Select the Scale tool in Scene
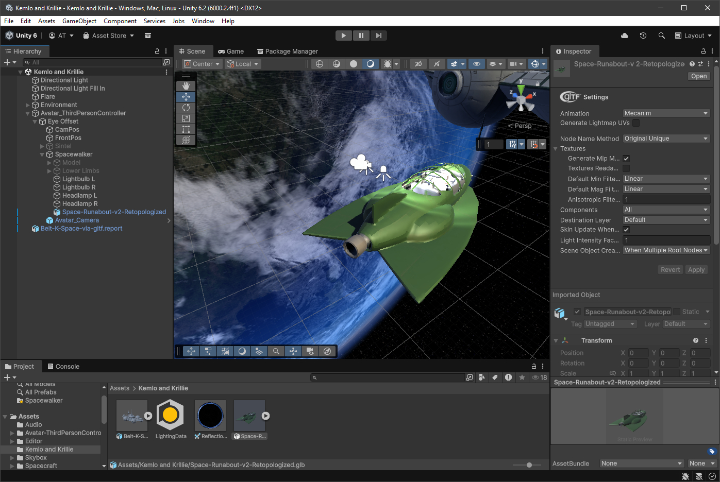Image resolution: width=720 pixels, height=482 pixels. point(186,118)
